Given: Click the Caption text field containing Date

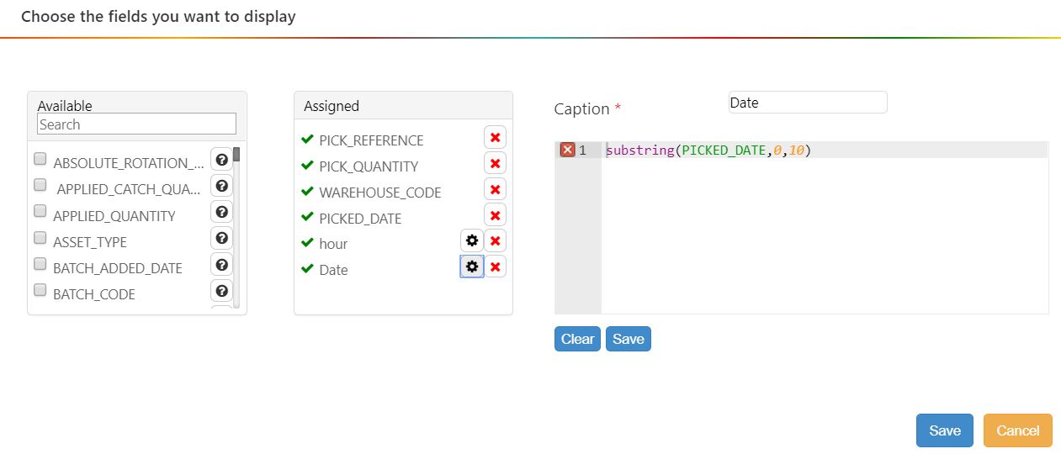Looking at the screenshot, I should point(807,103).
